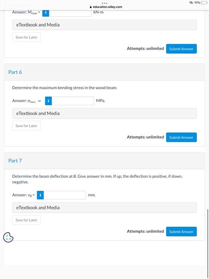Focus the Mmax kN-m input field

(70, 13)
